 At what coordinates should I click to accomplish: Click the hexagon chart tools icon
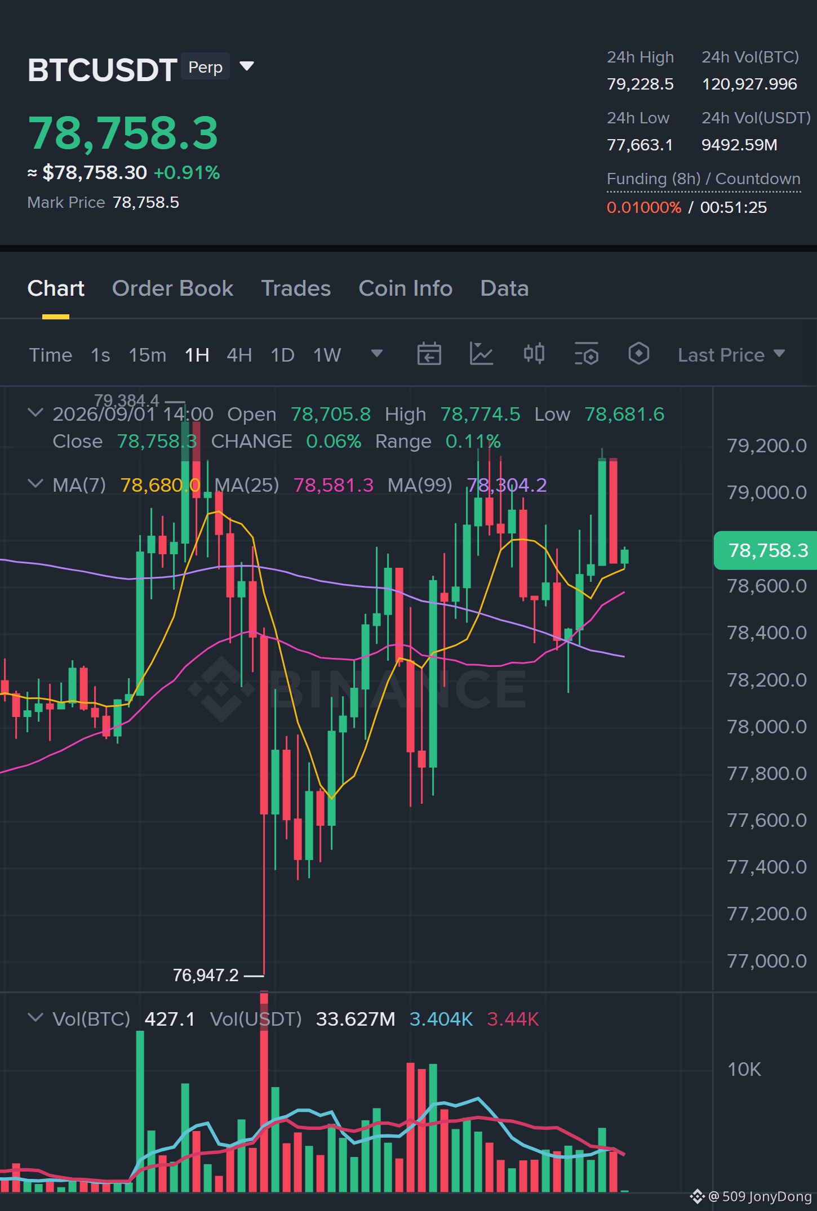[638, 354]
